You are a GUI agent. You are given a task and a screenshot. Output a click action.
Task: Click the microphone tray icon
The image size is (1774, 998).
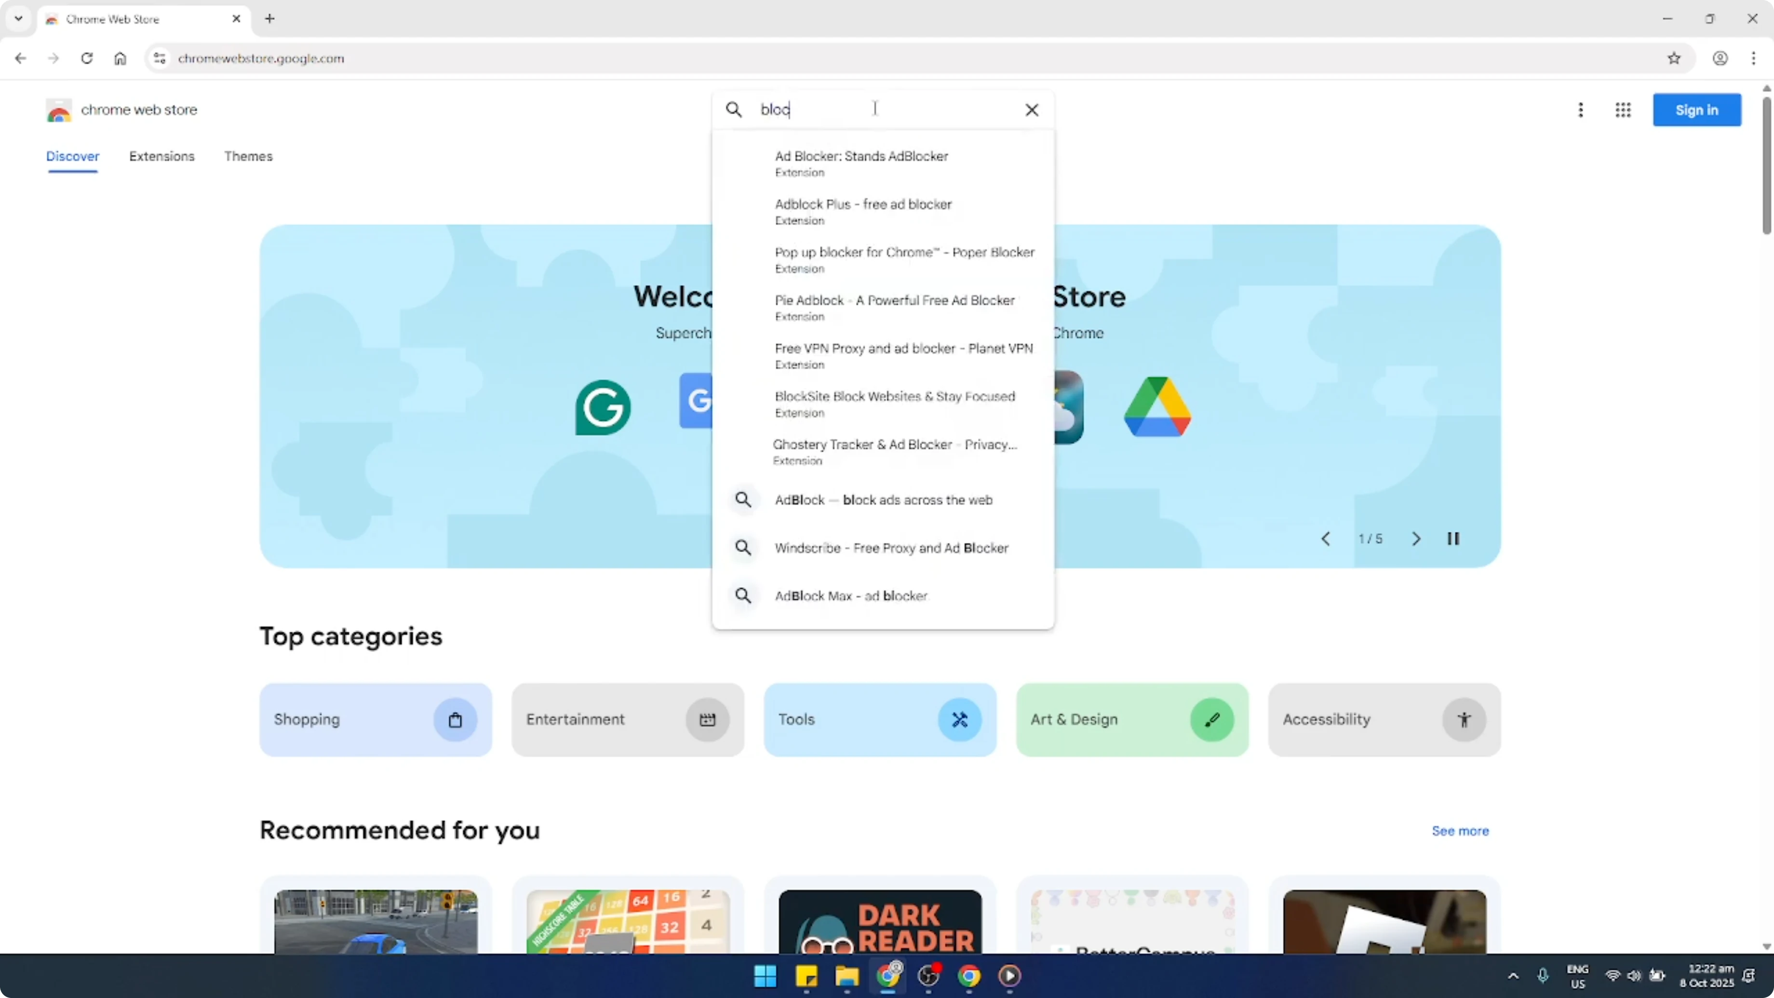point(1543,976)
